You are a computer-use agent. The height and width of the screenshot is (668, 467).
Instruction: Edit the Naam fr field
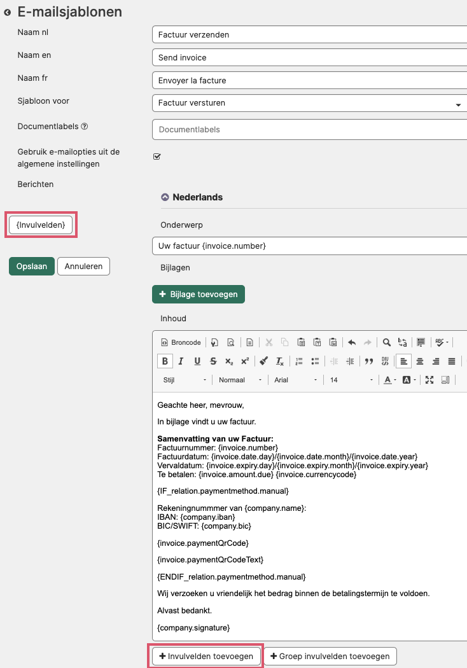click(x=309, y=81)
